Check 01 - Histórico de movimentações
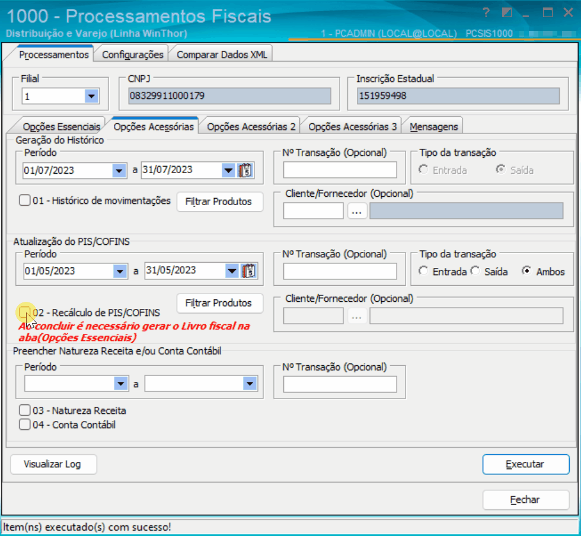The width and height of the screenshot is (581, 536). point(25,200)
